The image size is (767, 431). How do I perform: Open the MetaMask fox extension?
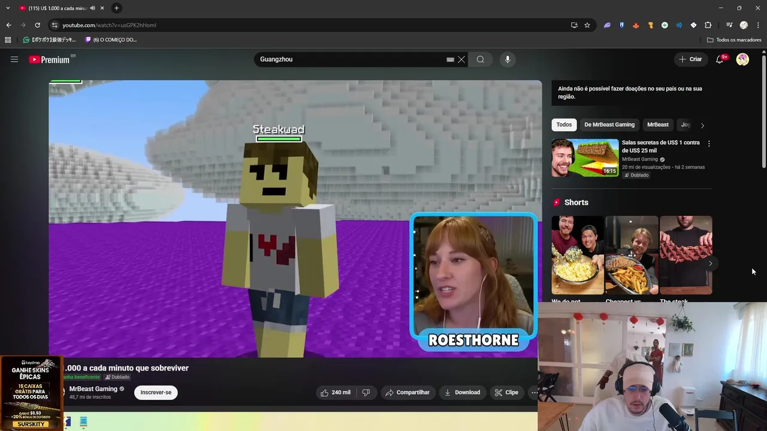(x=636, y=25)
